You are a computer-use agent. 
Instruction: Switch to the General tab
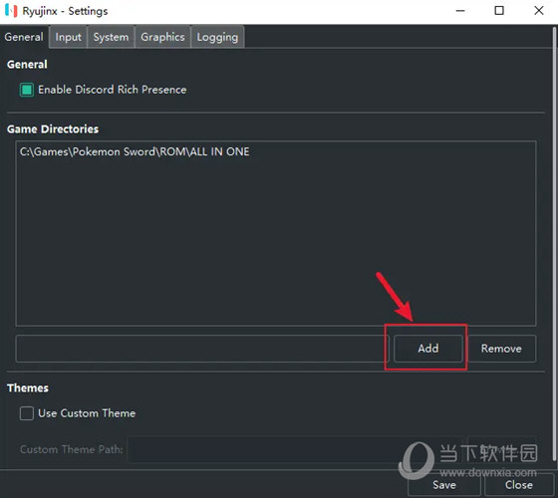24,37
